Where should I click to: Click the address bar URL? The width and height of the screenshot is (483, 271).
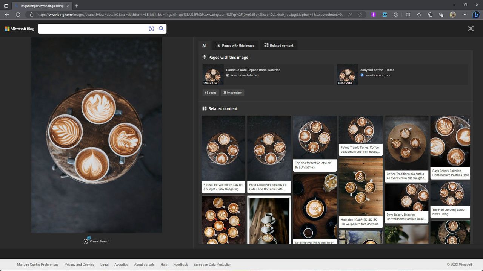pyautogui.click(x=191, y=15)
